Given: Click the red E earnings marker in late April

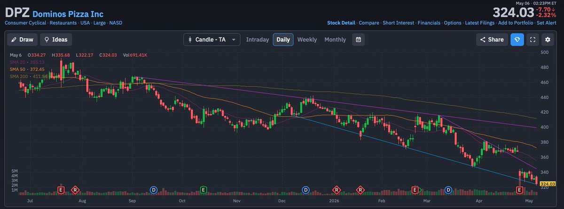Looking at the screenshot, I should coord(519,190).
